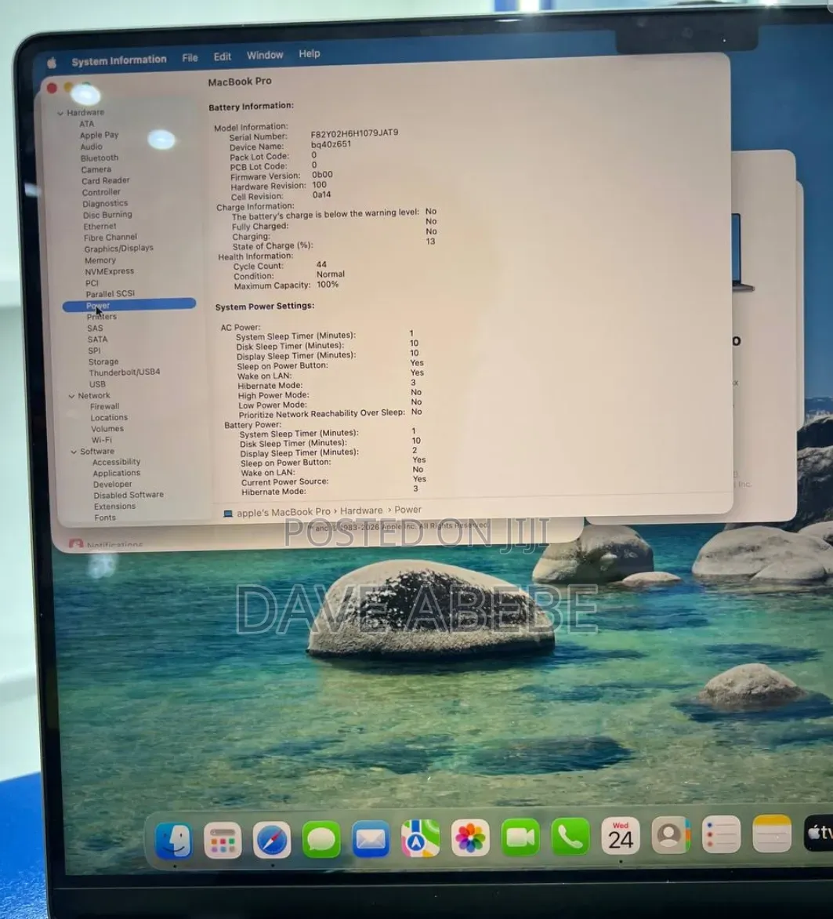Select Firewall under Network
This screenshot has width=833, height=919.
tap(105, 406)
